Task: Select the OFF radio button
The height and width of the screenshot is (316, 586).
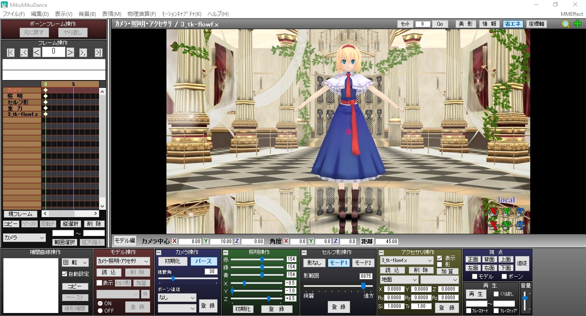Action: (100, 310)
